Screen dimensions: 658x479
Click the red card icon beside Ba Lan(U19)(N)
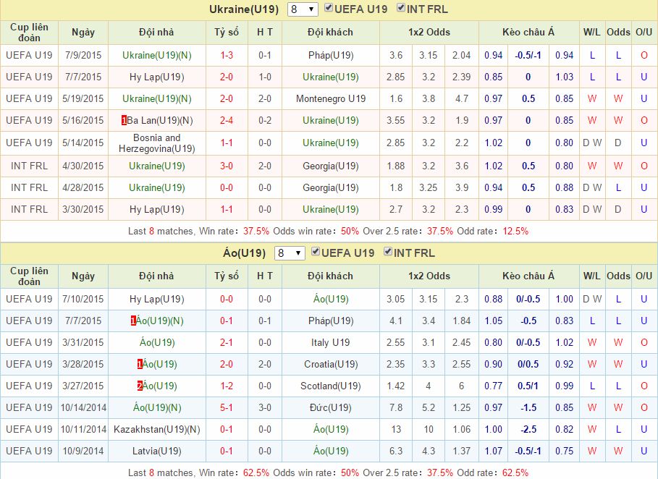124,120
